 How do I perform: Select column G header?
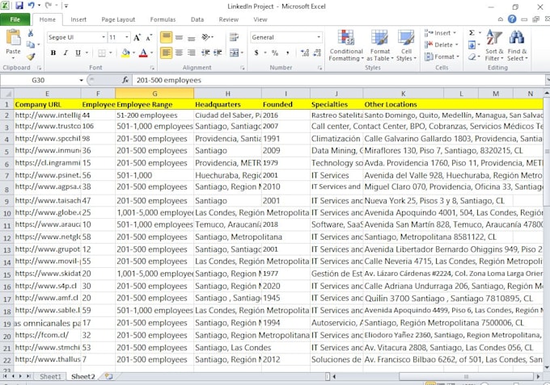click(154, 94)
